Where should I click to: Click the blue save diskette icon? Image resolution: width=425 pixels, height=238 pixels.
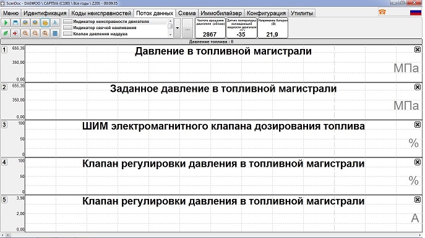pos(15,23)
